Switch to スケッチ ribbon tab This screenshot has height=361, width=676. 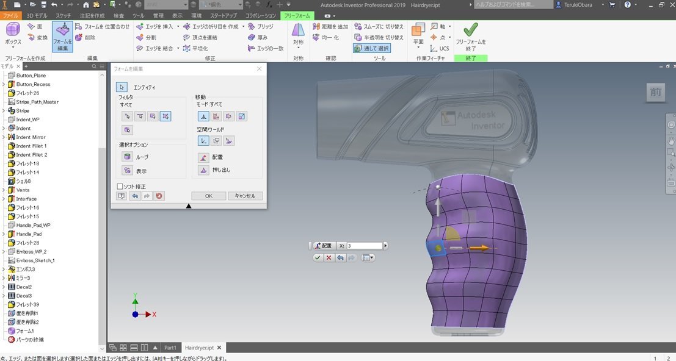pyautogui.click(x=63, y=15)
